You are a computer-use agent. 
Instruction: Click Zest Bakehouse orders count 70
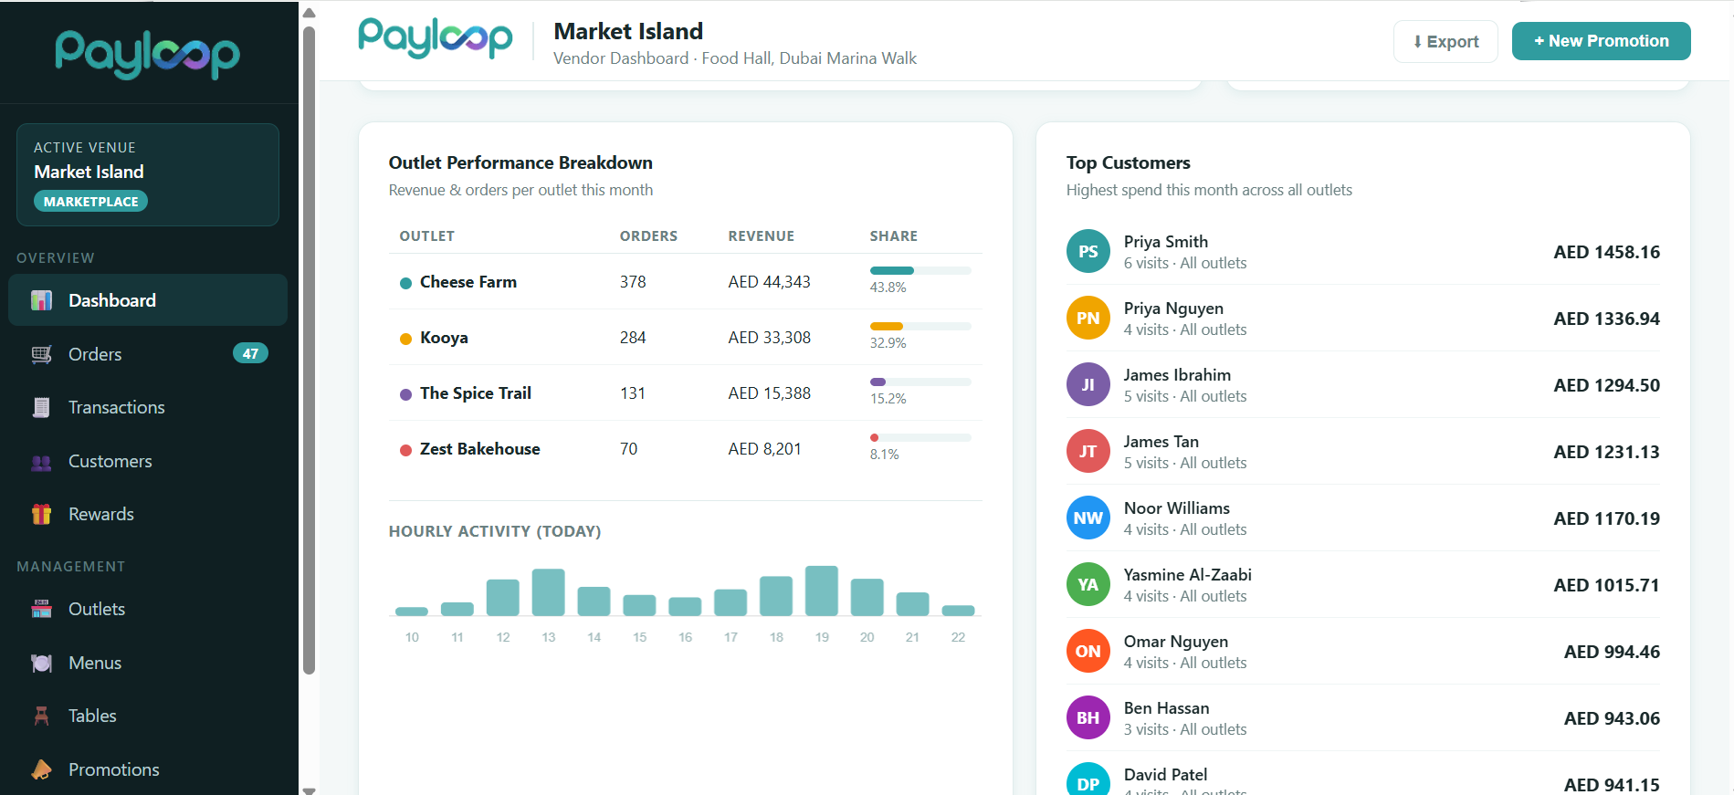629,449
